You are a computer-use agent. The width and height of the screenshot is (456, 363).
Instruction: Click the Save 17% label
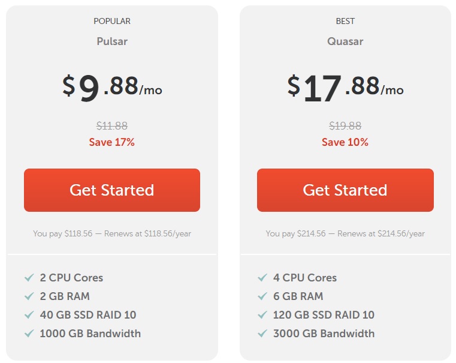tap(112, 142)
